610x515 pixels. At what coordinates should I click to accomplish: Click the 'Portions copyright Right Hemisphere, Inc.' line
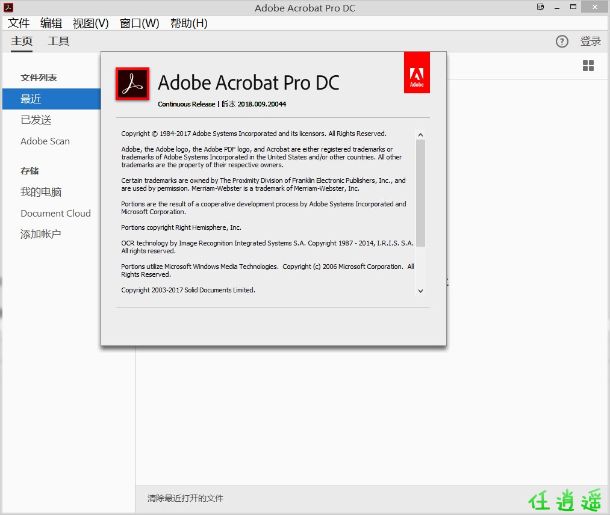click(x=181, y=228)
